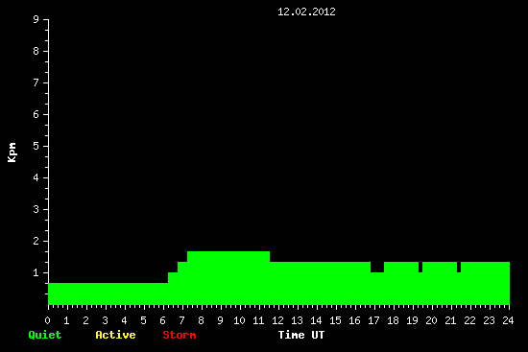Image resolution: width=528 pixels, height=352 pixels.
Task: Click the Kp value 2 axis label
Action: (x=36, y=241)
